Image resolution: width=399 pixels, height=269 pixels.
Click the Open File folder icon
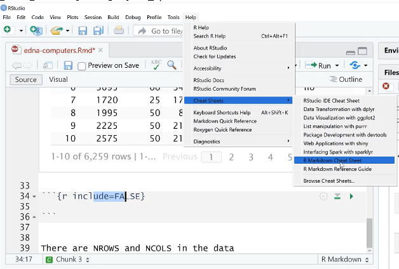57,30
